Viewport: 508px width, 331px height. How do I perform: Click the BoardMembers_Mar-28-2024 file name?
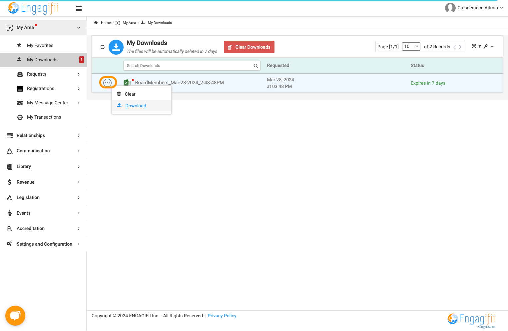(180, 83)
